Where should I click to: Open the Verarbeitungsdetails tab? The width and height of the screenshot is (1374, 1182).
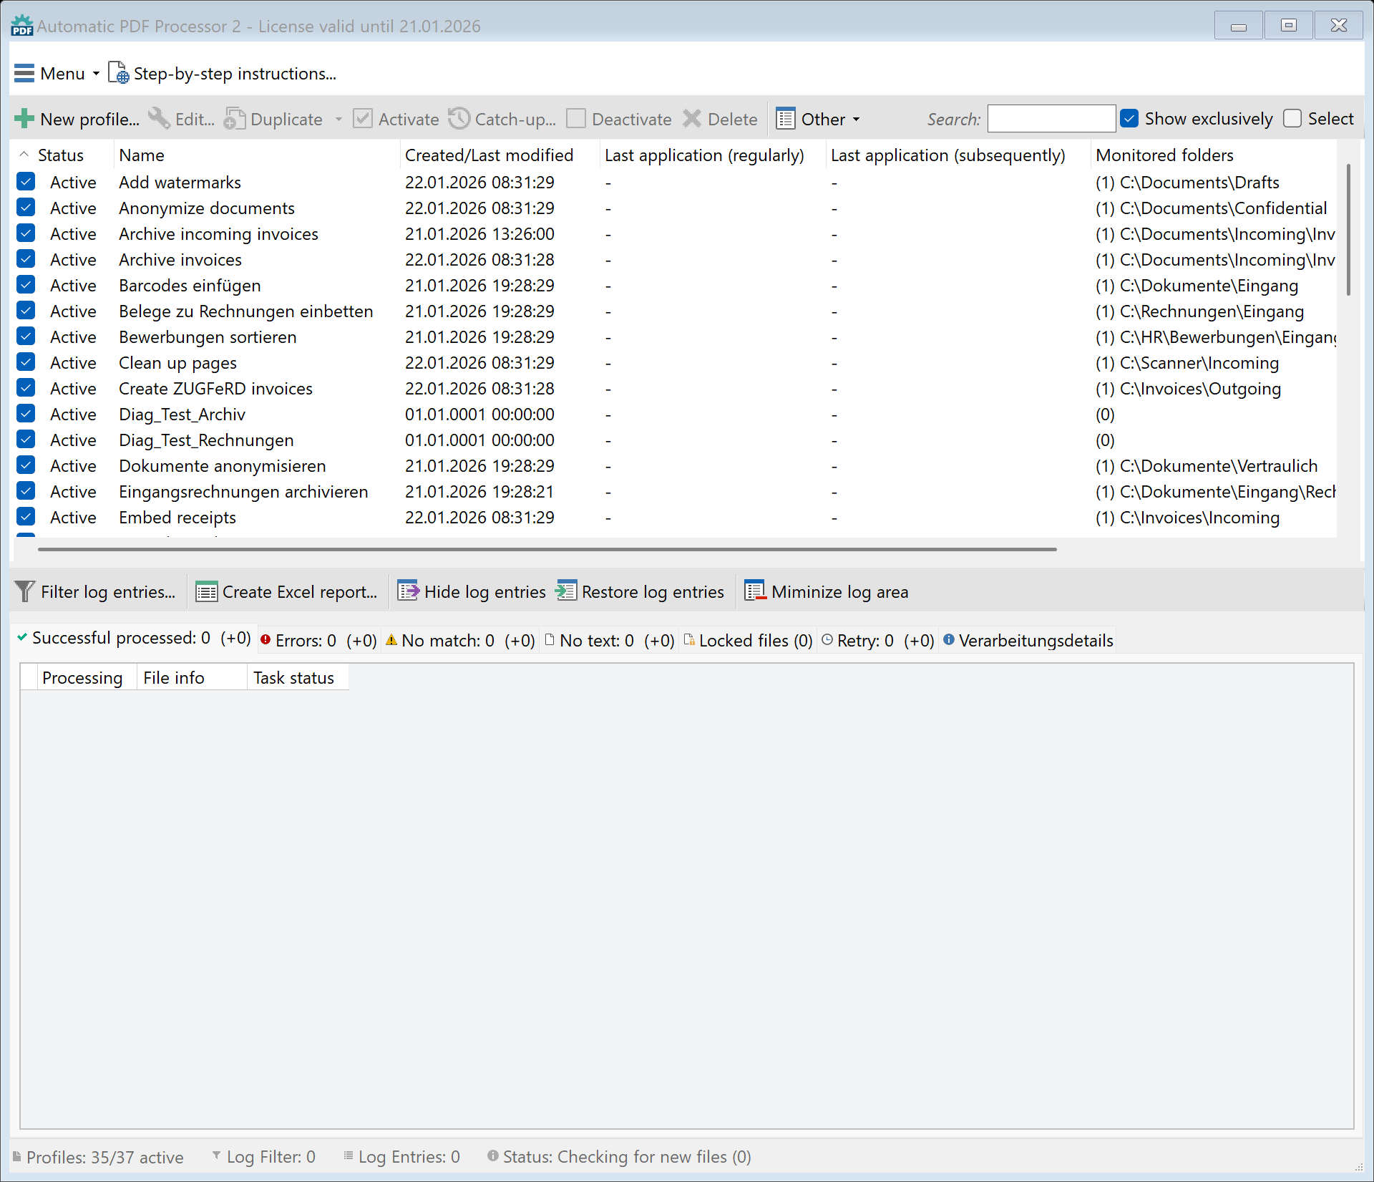(1028, 641)
